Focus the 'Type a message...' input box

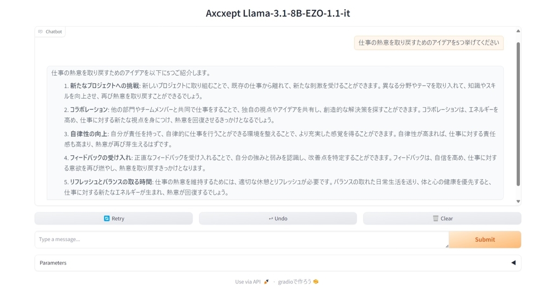241,240
